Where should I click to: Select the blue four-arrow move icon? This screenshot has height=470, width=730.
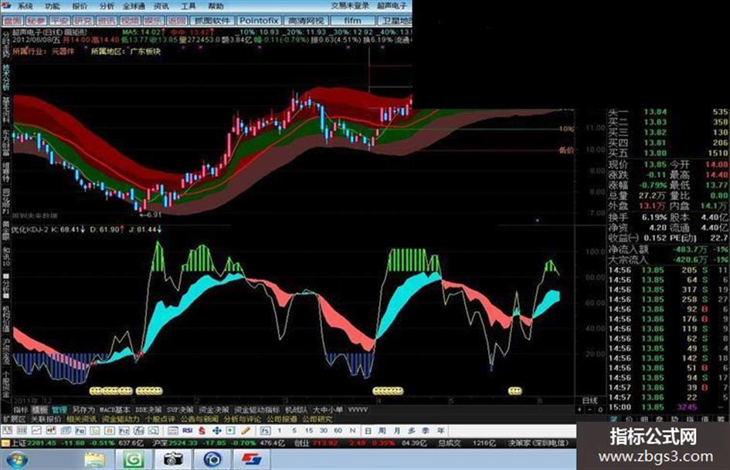point(216,431)
